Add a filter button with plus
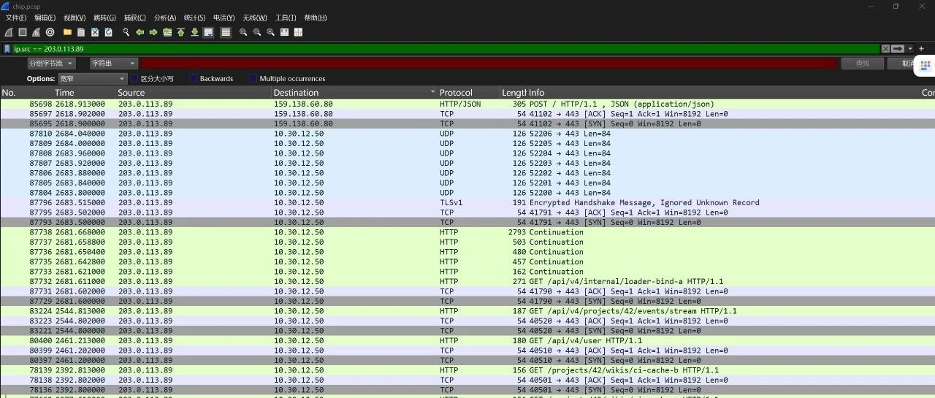The height and width of the screenshot is (398, 935). coord(922,48)
